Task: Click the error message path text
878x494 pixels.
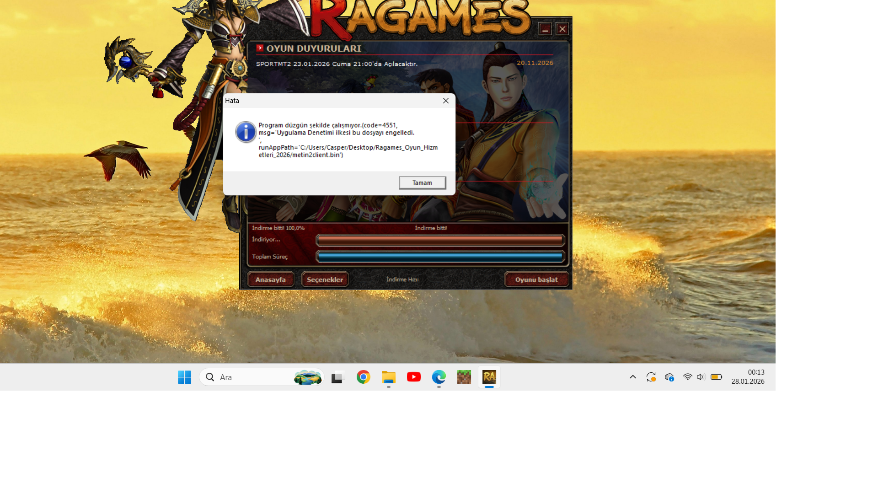Action: (348, 151)
